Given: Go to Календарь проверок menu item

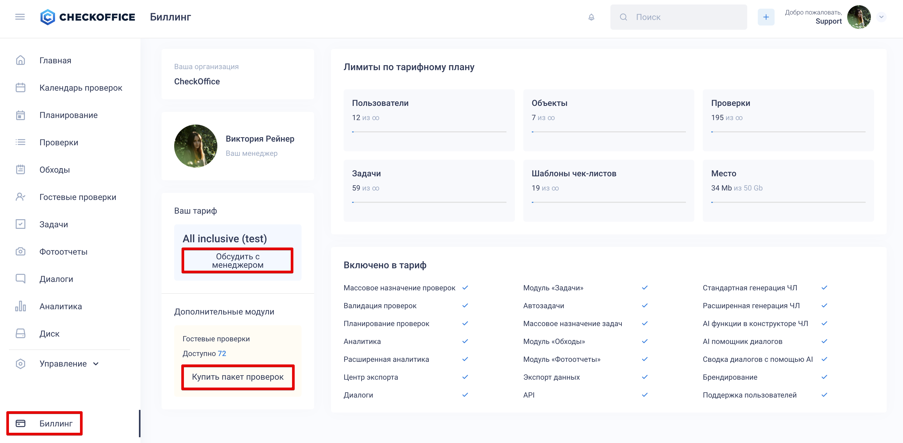Looking at the screenshot, I should (81, 87).
